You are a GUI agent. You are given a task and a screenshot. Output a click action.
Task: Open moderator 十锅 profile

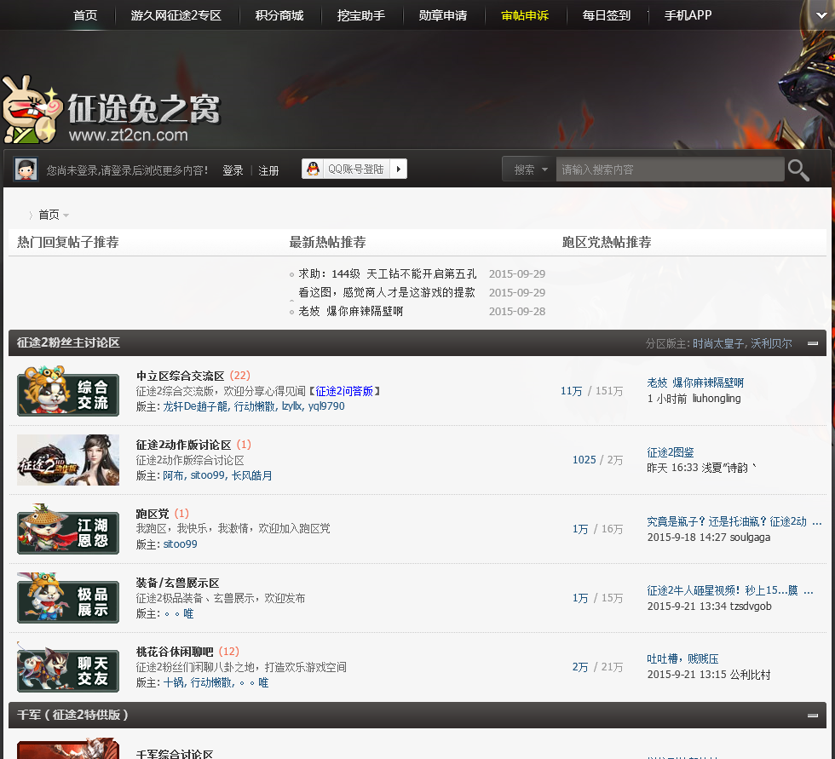point(174,682)
